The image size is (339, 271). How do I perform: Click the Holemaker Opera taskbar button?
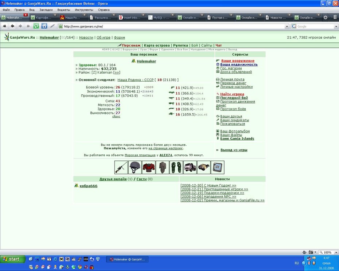(127, 259)
